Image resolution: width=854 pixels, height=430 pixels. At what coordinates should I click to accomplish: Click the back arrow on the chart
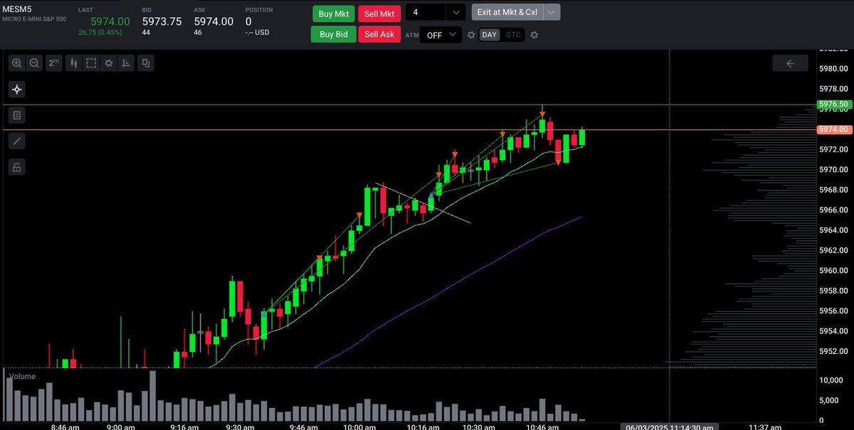pyautogui.click(x=790, y=63)
